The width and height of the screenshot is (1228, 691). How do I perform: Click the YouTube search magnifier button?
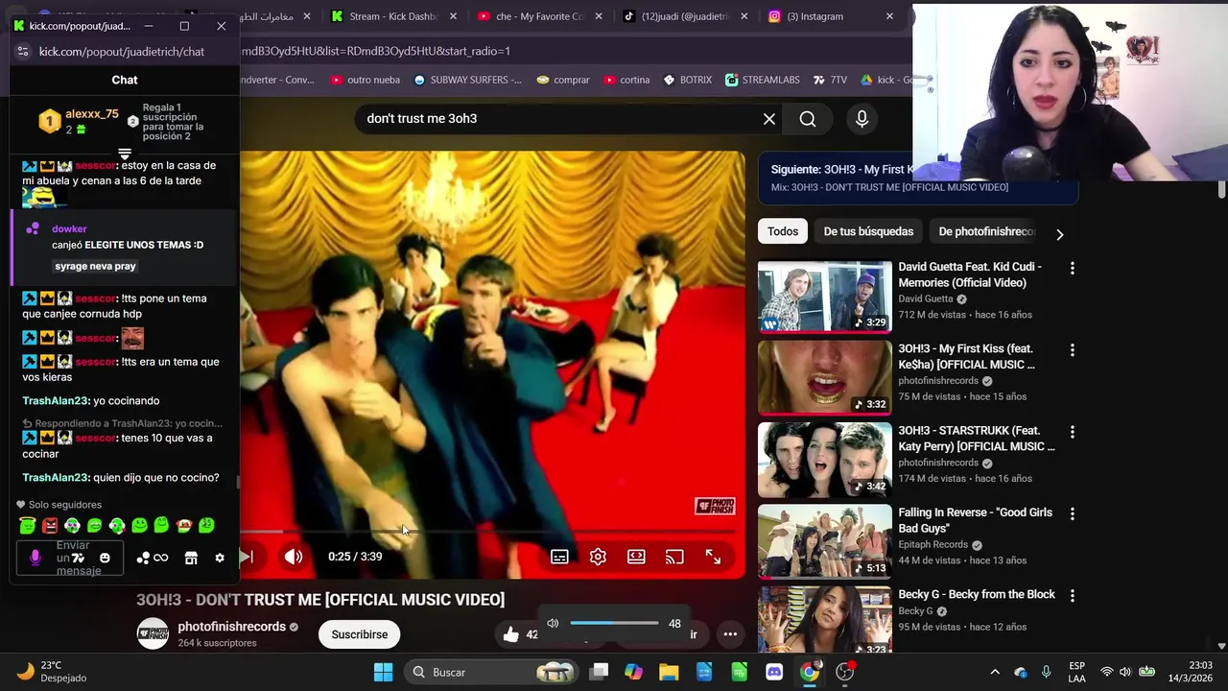click(808, 119)
